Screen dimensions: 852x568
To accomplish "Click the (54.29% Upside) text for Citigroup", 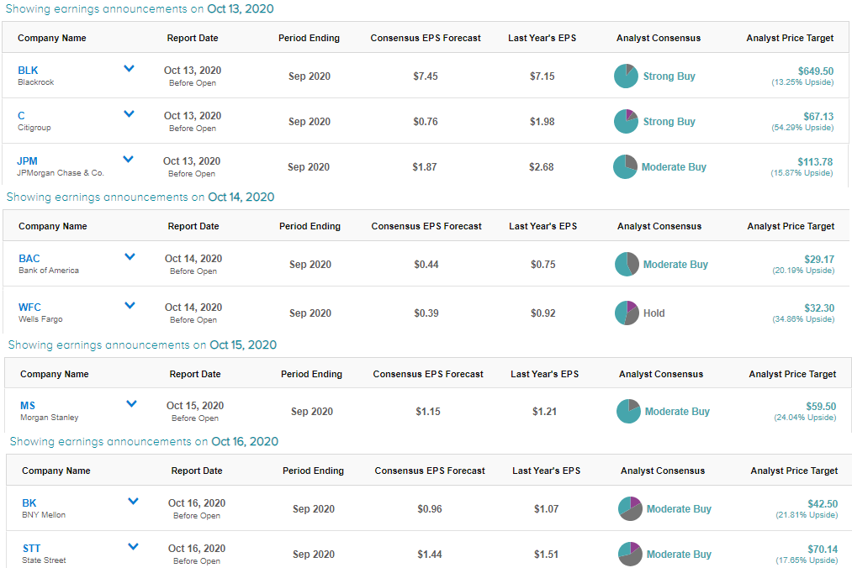I will pos(802,128).
